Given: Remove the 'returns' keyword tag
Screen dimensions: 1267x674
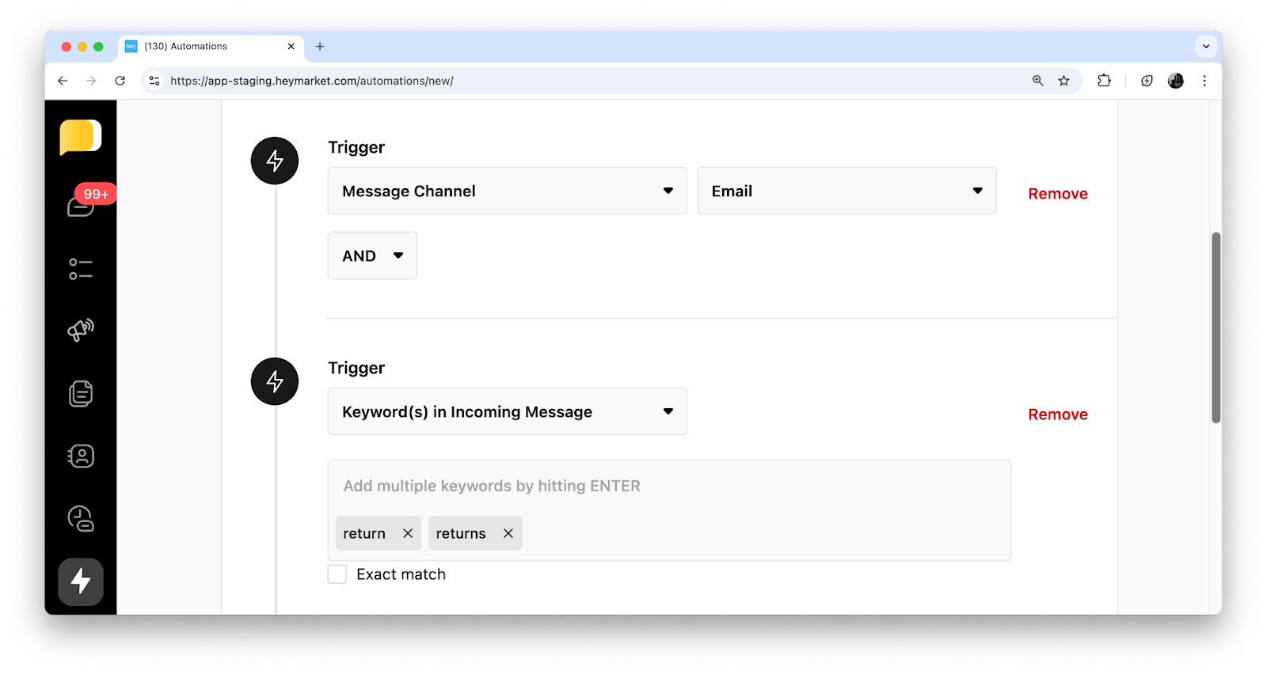Looking at the screenshot, I should pyautogui.click(x=508, y=533).
